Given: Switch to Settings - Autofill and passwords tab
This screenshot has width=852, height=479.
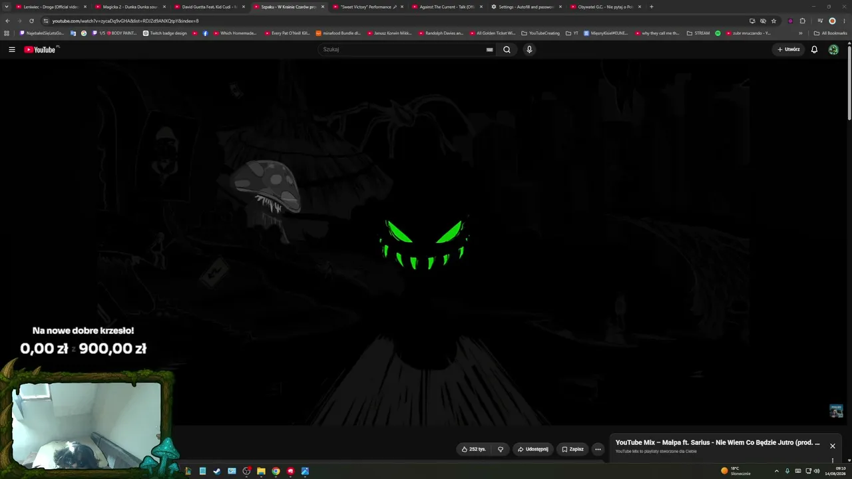Looking at the screenshot, I should point(527,7).
